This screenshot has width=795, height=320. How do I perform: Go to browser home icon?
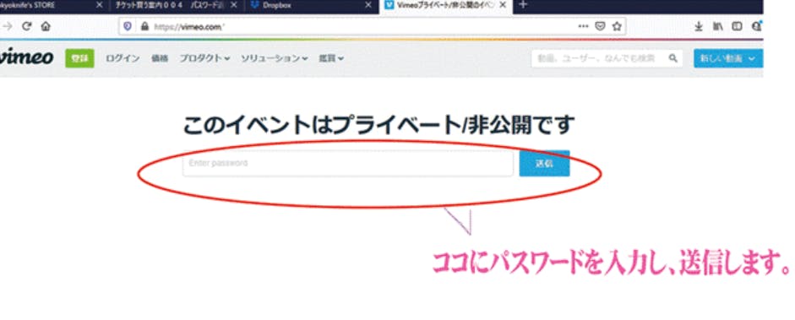click(x=46, y=27)
